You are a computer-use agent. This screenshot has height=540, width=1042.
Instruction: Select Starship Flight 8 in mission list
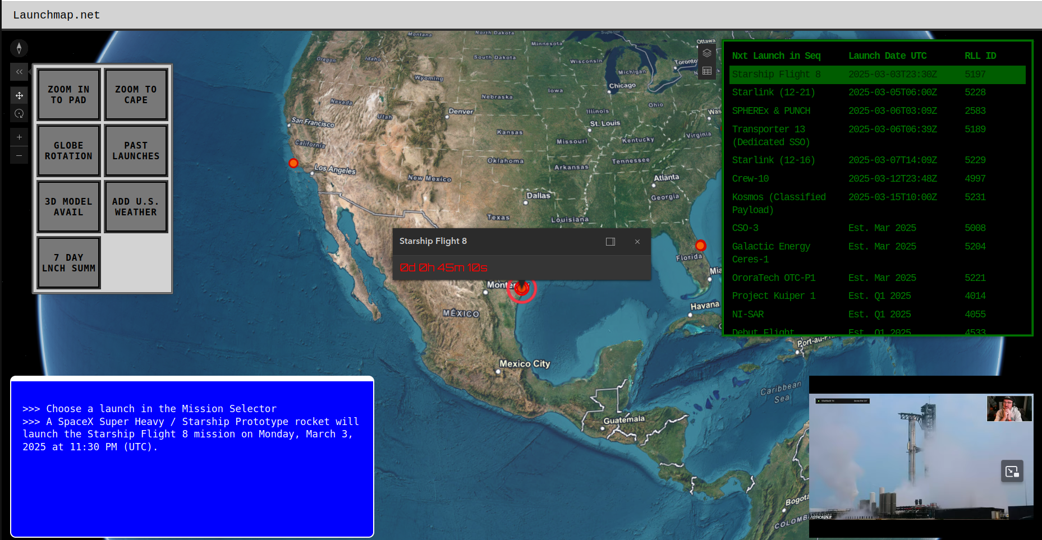[877, 75]
